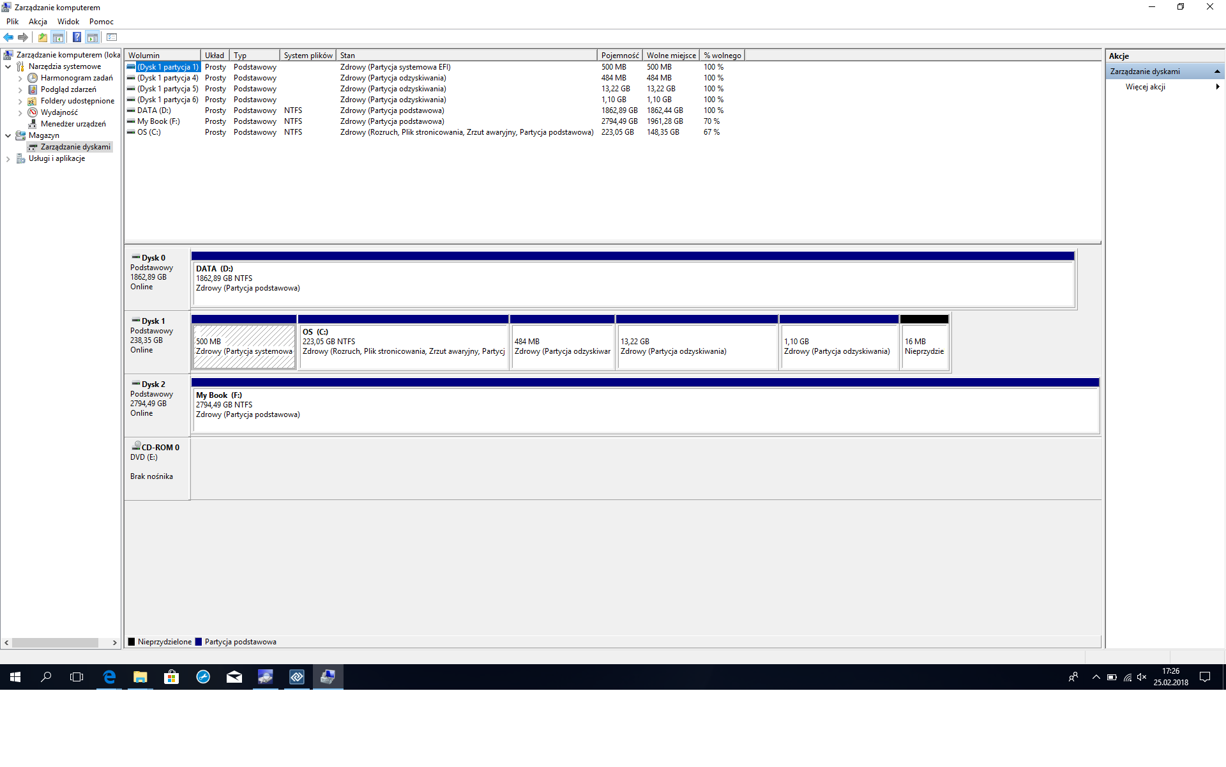
Task: Click the CD-ROM 0 drive label
Action: 157,468
